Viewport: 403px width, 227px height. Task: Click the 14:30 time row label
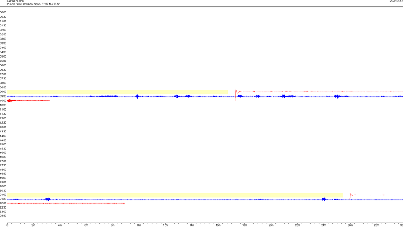coord(3,140)
